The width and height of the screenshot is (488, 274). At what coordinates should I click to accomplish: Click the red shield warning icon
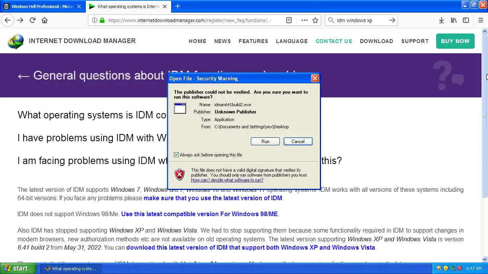click(x=180, y=174)
